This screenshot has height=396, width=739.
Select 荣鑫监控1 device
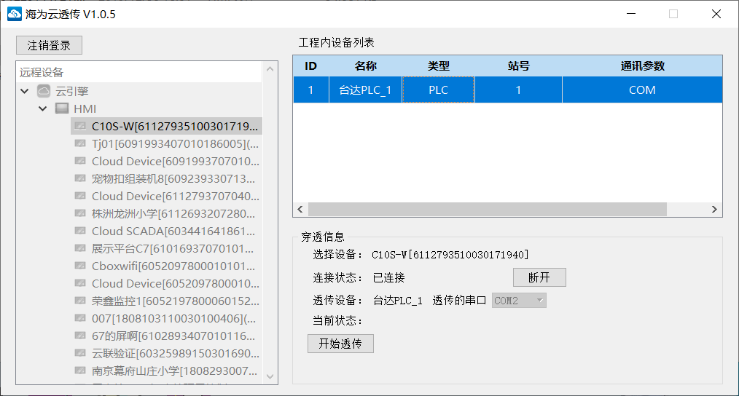click(x=176, y=301)
